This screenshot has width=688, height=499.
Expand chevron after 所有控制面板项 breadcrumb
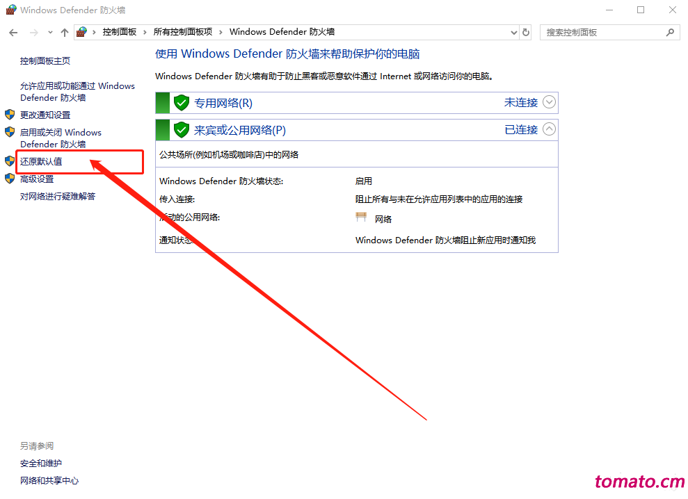(221, 33)
